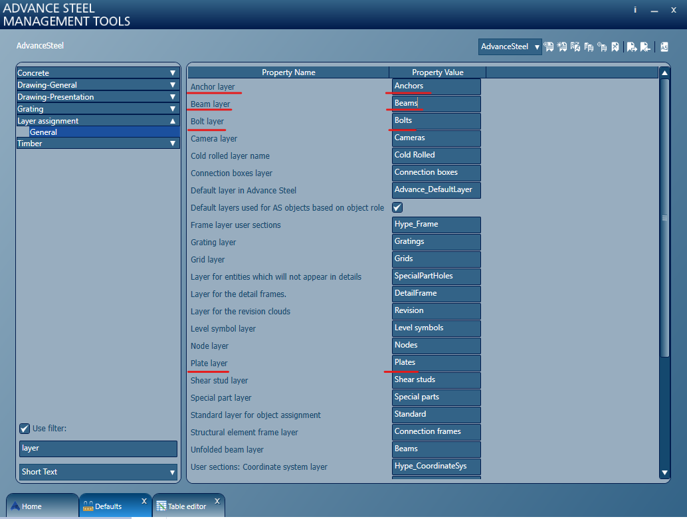
Task: Click the search table icon in the toolbar
Action: coord(548,47)
